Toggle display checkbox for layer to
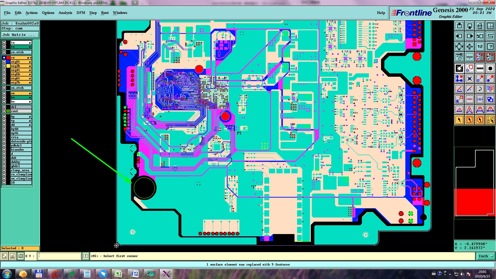This screenshot has width=496, height=279. 4,43
